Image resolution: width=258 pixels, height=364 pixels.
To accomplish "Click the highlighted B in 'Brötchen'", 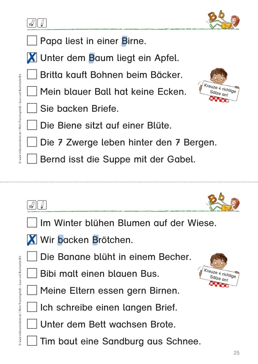I will (95, 240).
